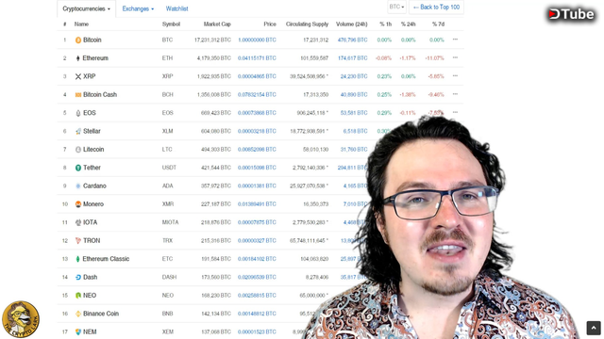Open the Bitcoin Cash name link
604x339 pixels.
(100, 94)
